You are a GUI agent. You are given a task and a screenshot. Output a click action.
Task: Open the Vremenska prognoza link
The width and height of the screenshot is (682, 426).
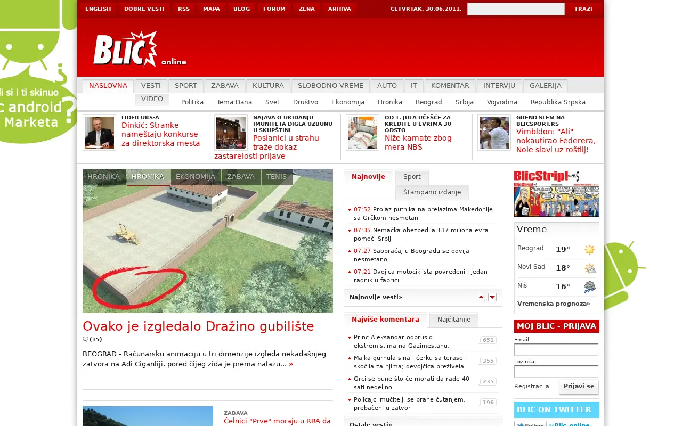(x=554, y=304)
